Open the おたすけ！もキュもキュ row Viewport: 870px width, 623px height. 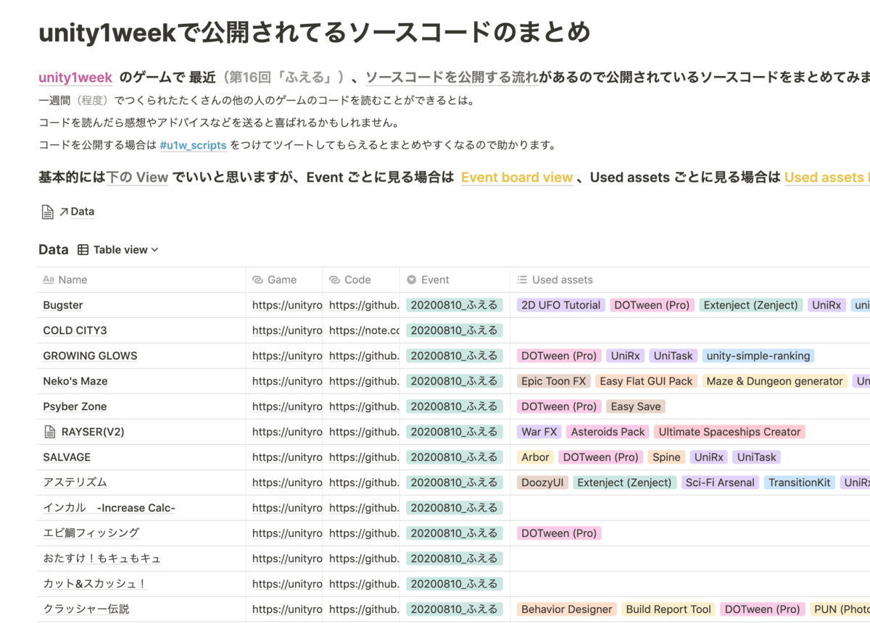pyautogui.click(x=101, y=559)
